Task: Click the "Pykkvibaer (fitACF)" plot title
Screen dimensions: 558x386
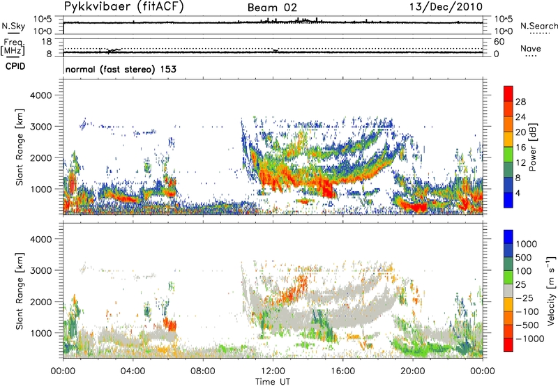Action: (x=124, y=7)
